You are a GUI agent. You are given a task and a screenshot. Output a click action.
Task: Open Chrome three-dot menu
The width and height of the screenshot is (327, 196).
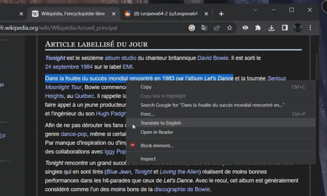coord(310,28)
